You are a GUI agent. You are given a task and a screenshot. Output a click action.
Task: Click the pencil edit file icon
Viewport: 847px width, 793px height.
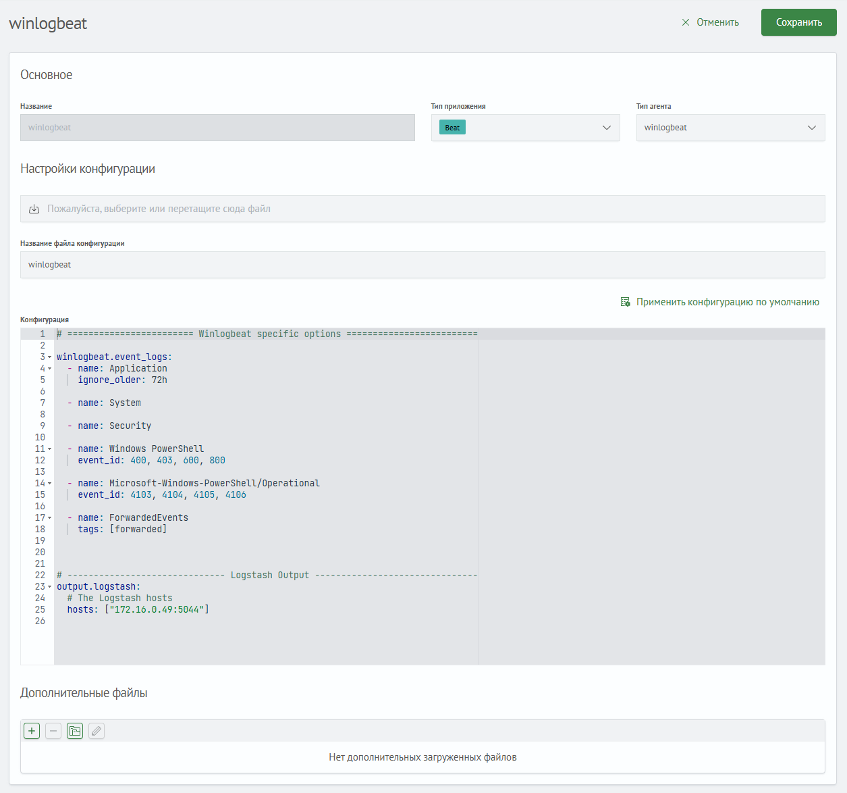(97, 731)
